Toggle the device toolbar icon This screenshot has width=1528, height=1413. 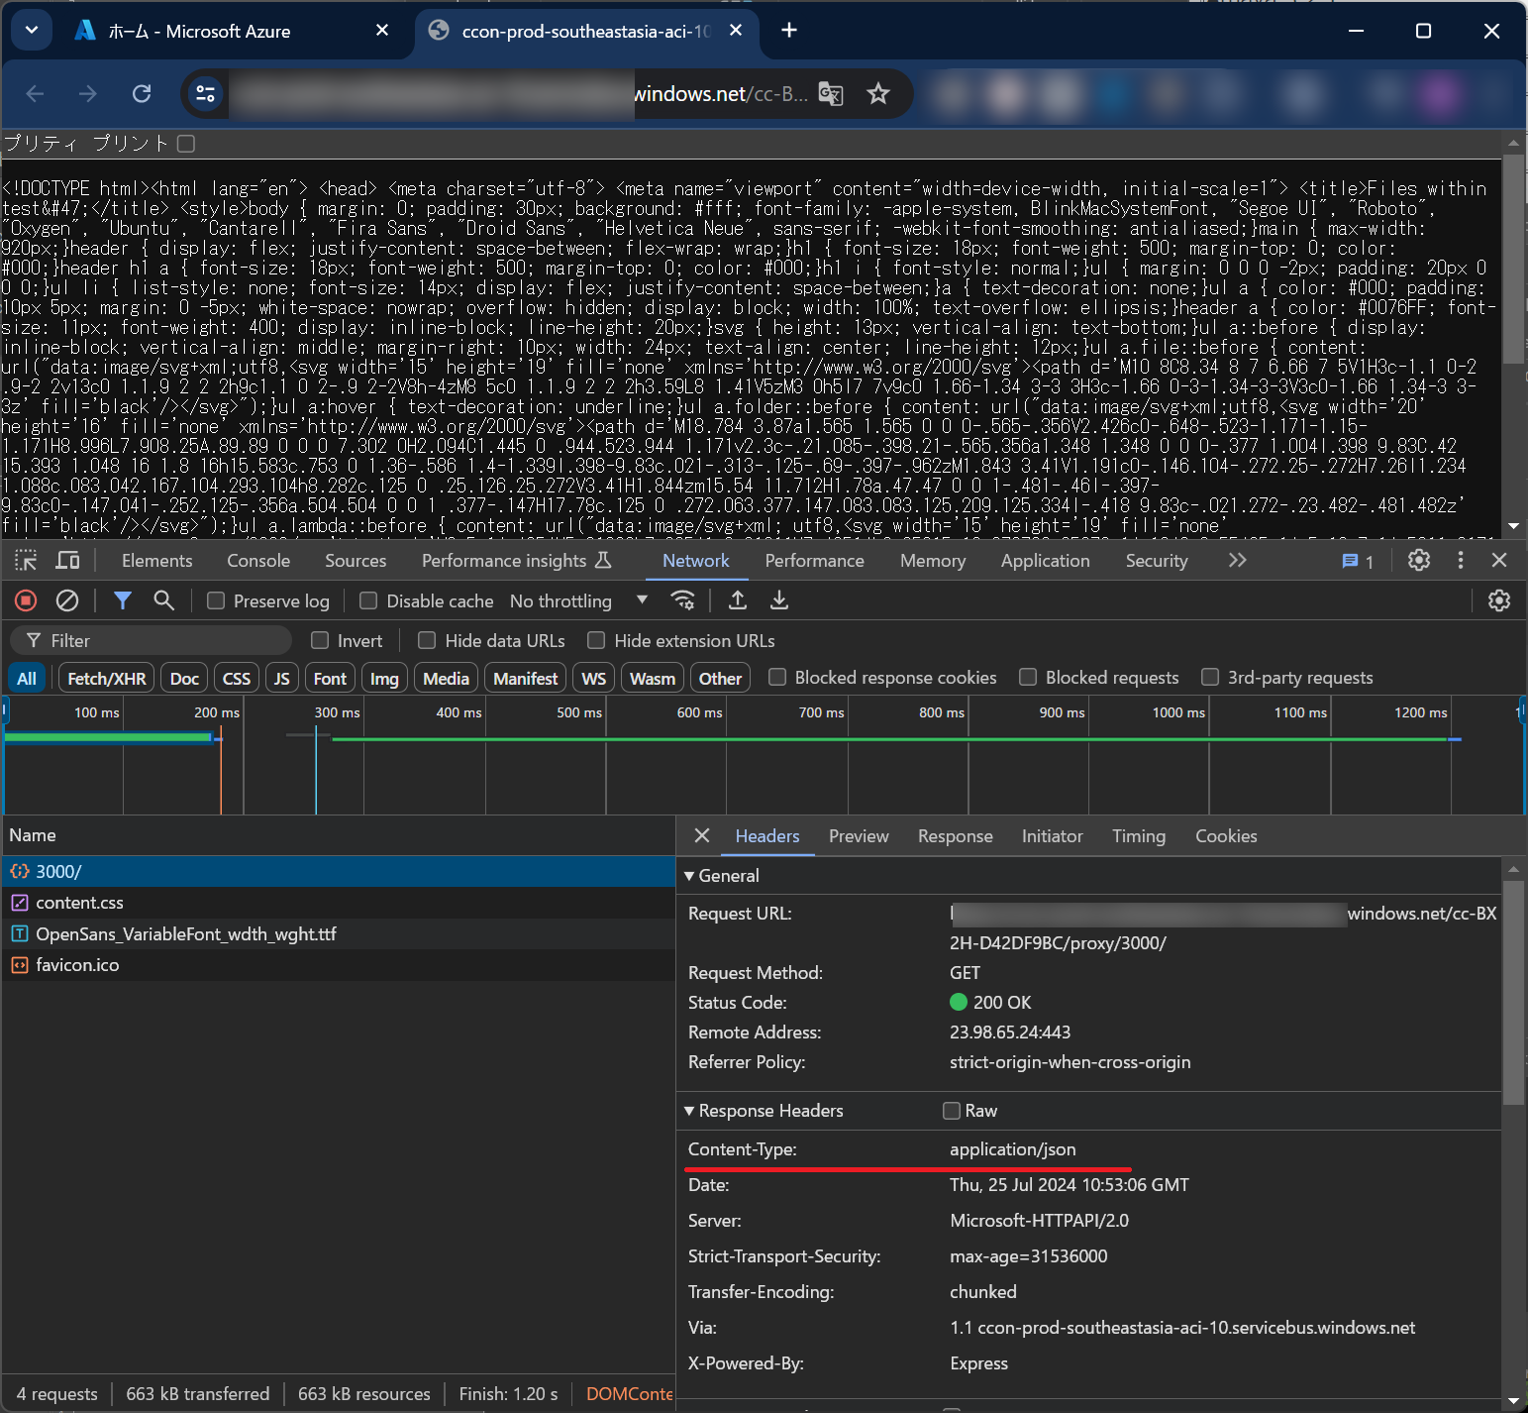(67, 561)
